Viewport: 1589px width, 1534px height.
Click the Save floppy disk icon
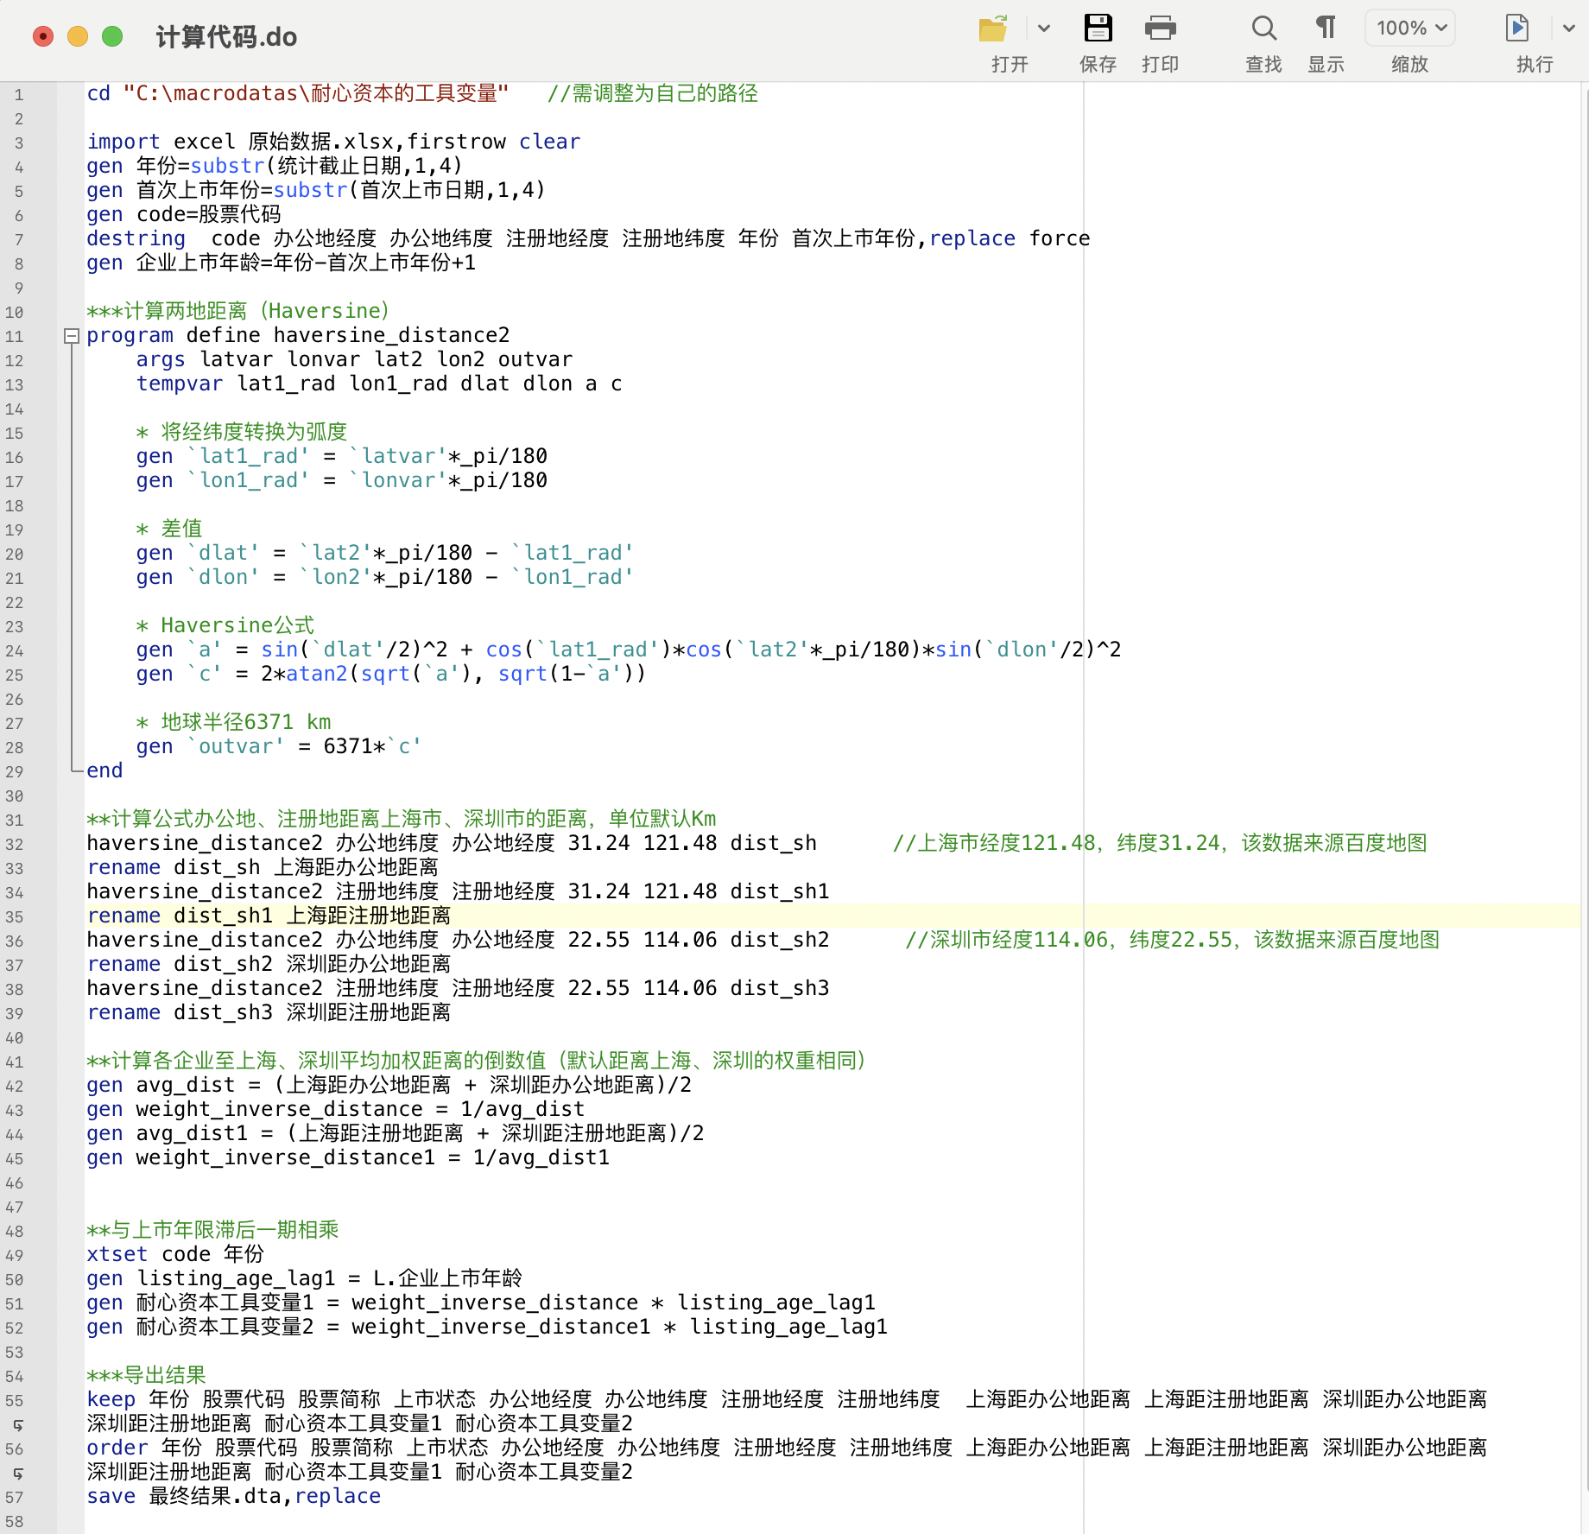pyautogui.click(x=1098, y=29)
